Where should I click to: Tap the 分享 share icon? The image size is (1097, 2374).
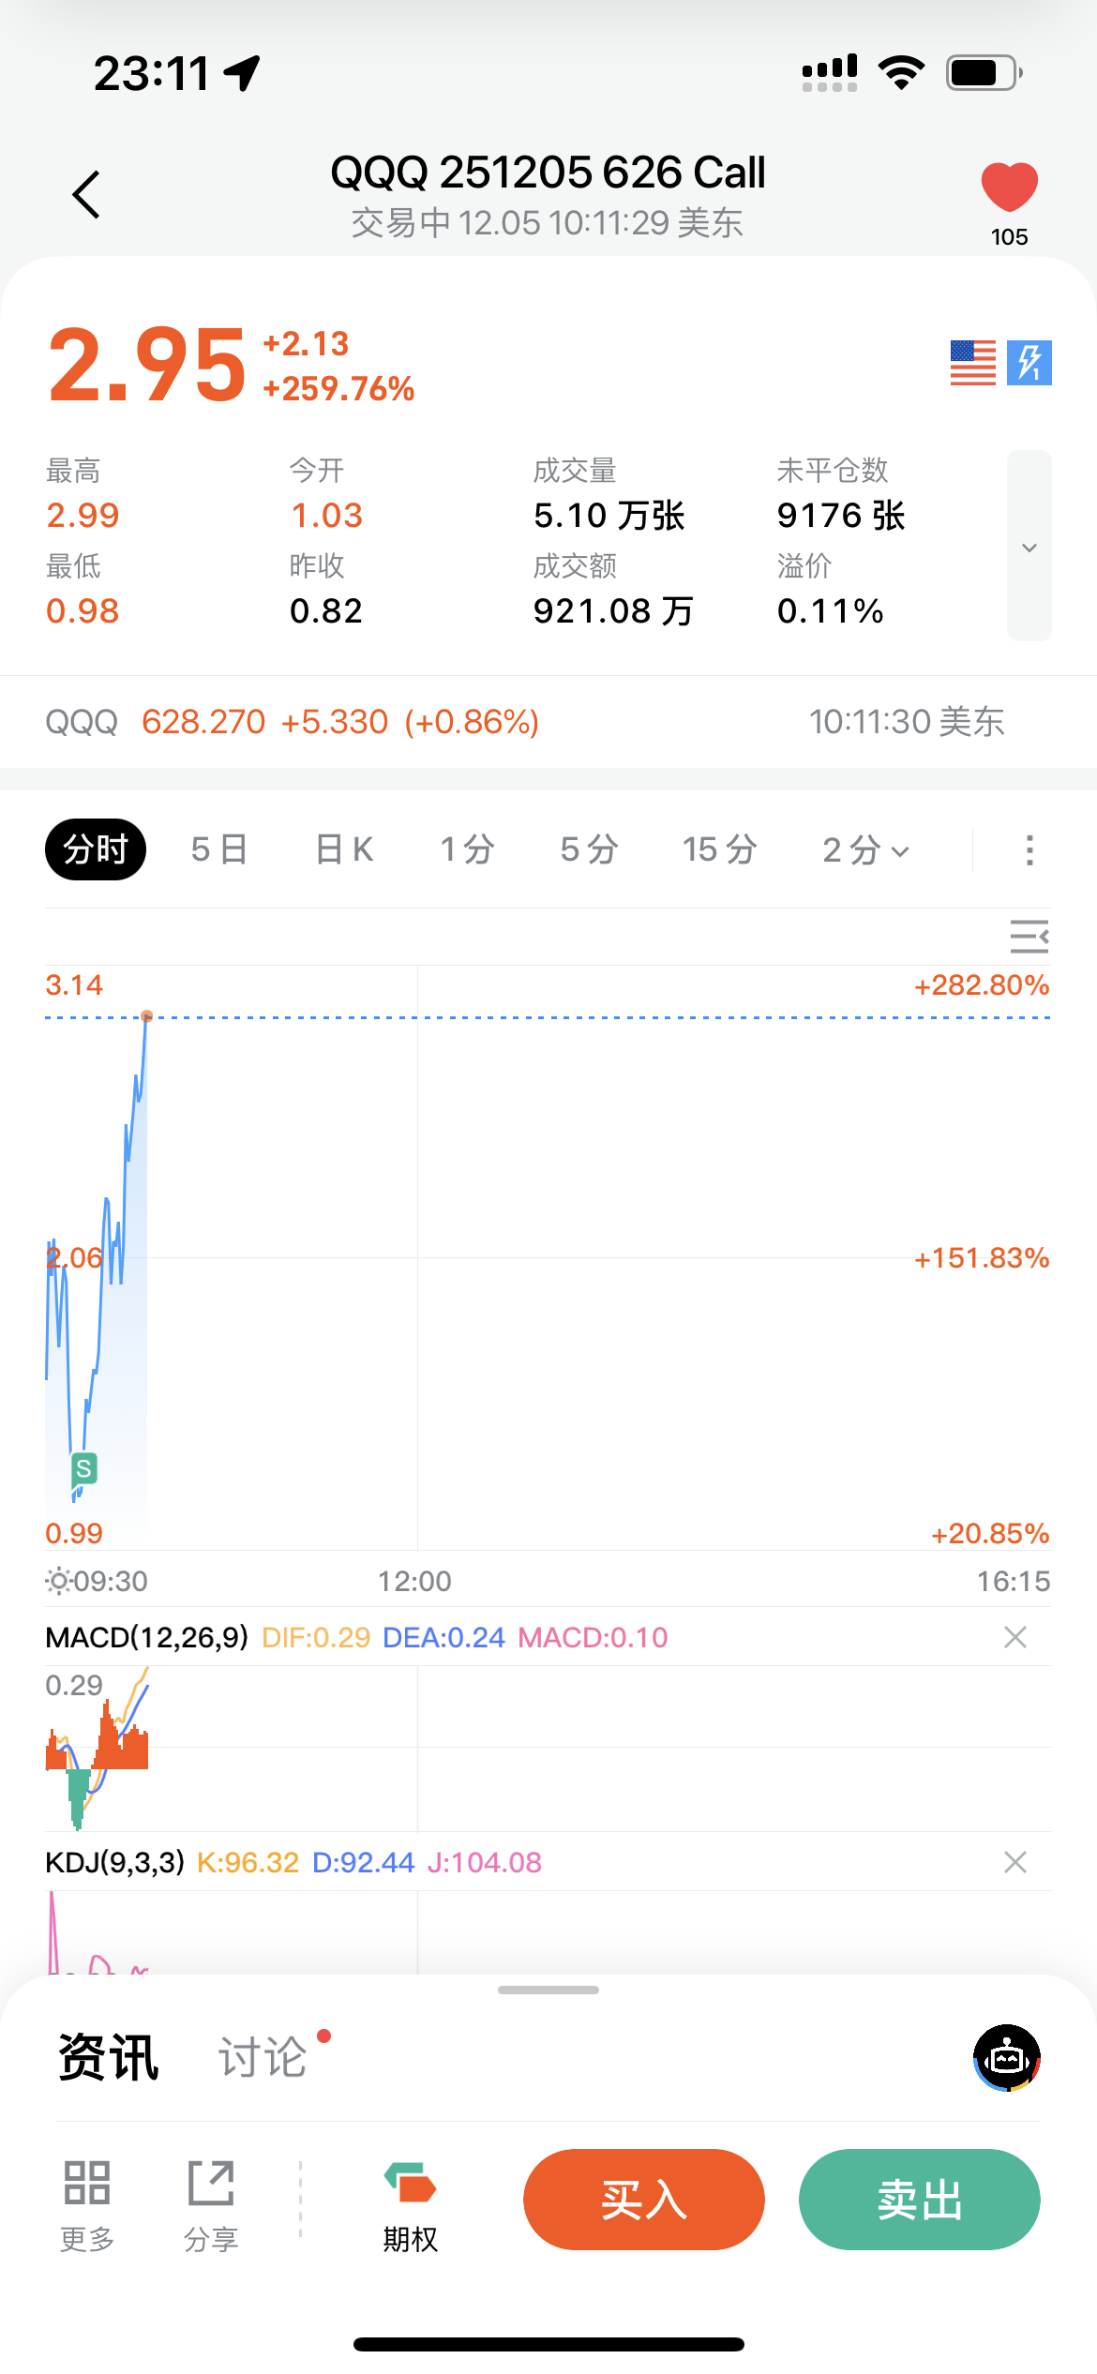click(211, 2201)
